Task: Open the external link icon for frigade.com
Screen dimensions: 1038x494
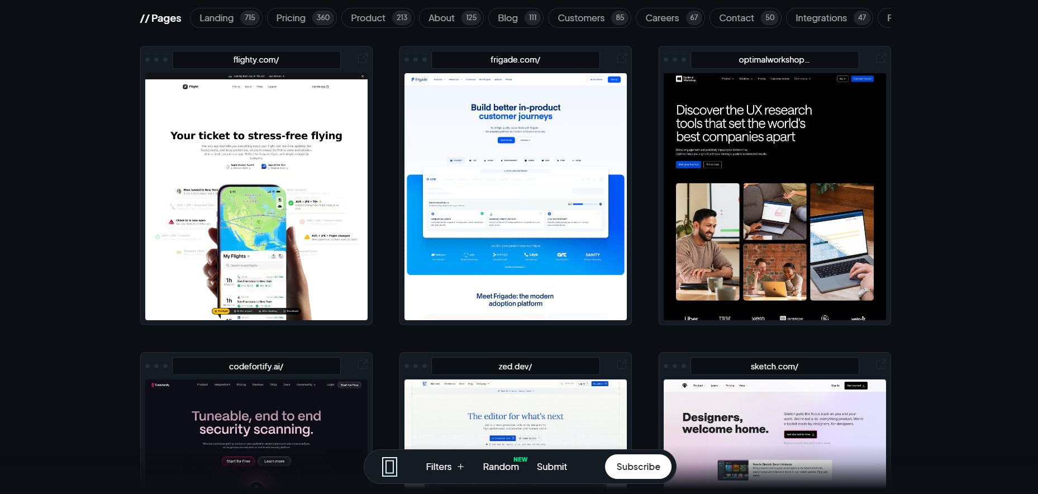Action: pyautogui.click(x=622, y=59)
